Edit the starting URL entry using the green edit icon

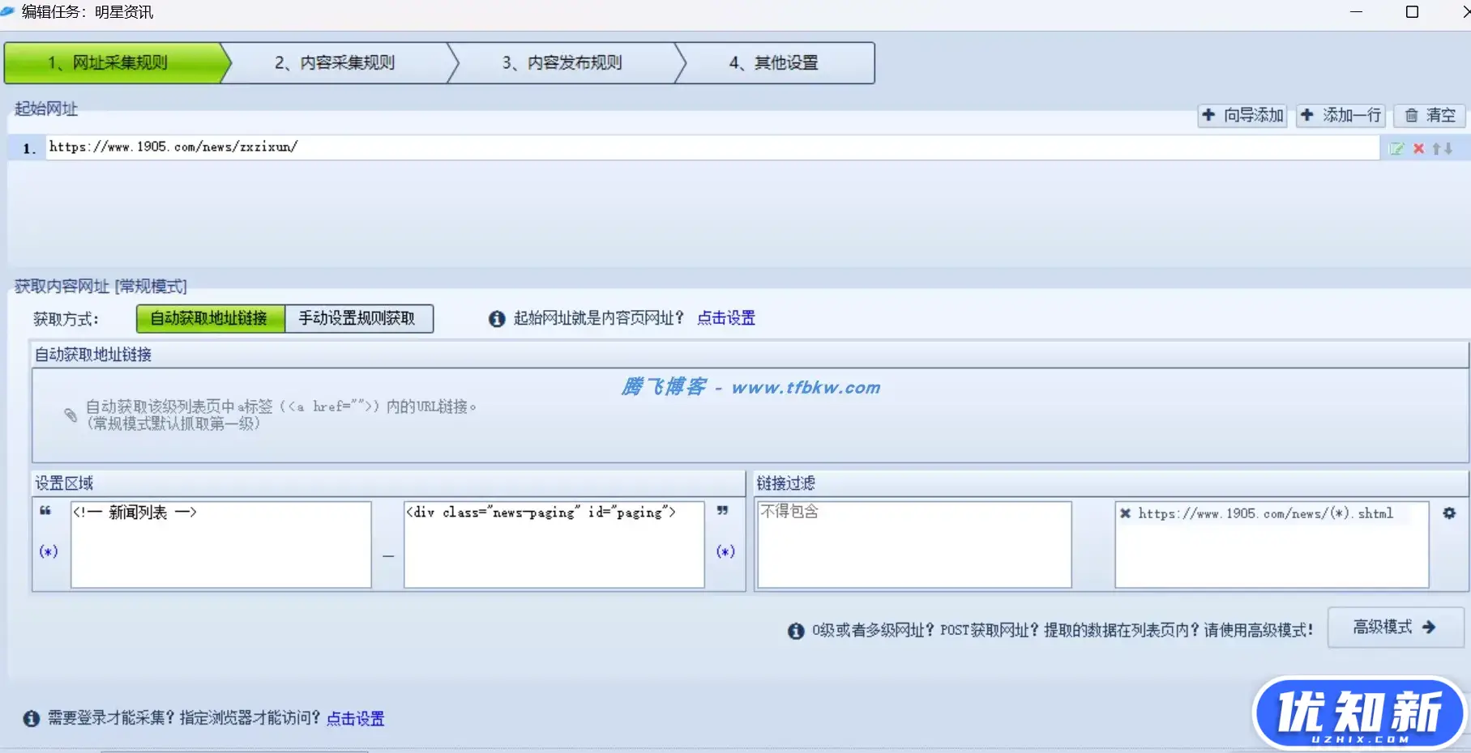(x=1396, y=148)
